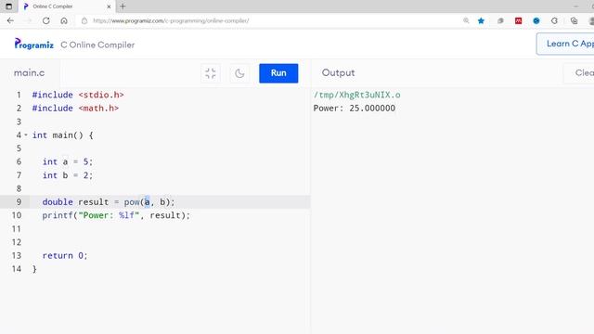594x334 pixels.
Task: Click the line 'double result = pow(a, b);'
Action: (x=109, y=202)
